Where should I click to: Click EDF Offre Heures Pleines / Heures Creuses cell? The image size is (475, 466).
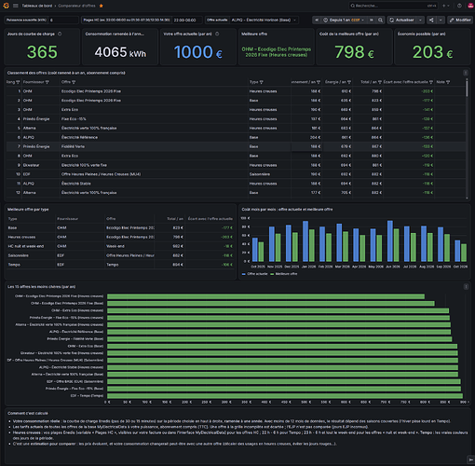click(x=155, y=174)
